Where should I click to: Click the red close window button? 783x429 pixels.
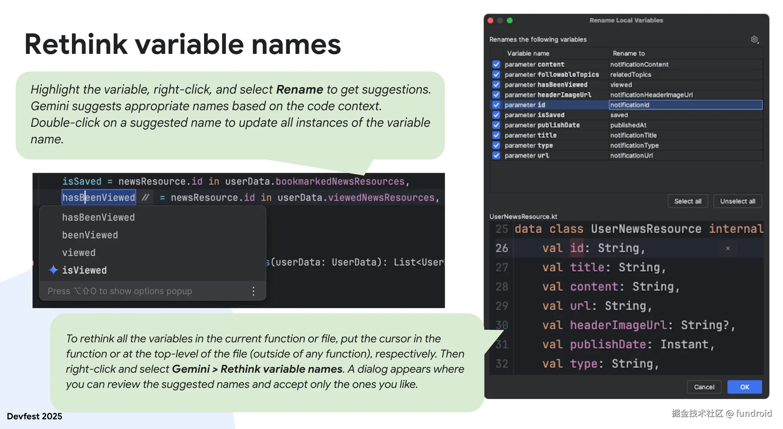[x=490, y=20]
